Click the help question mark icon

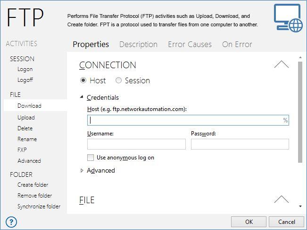click(11, 222)
